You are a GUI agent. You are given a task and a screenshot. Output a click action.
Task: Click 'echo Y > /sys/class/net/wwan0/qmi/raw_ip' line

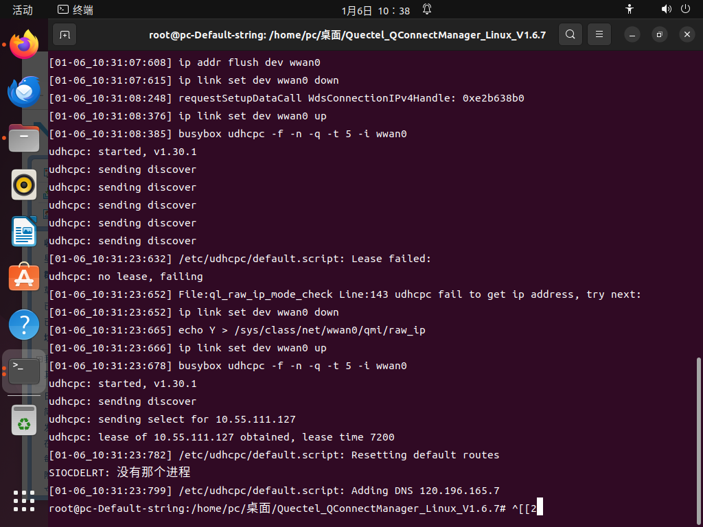(x=237, y=330)
